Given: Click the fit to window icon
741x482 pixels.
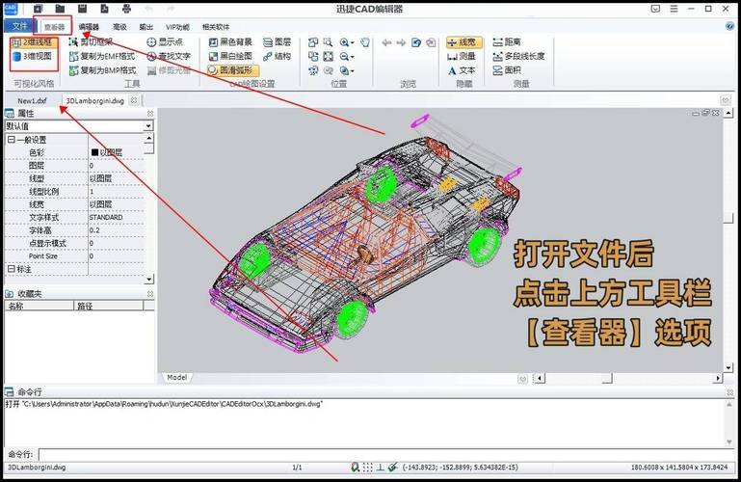Looking at the screenshot, I should (328, 56).
